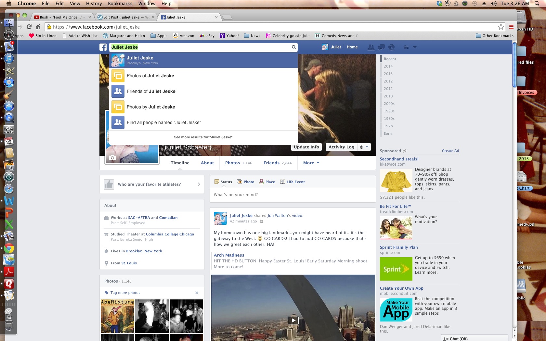Screen dimensions: 546x341
Task: Expand the More profile dropdown
Action: tap(311, 163)
